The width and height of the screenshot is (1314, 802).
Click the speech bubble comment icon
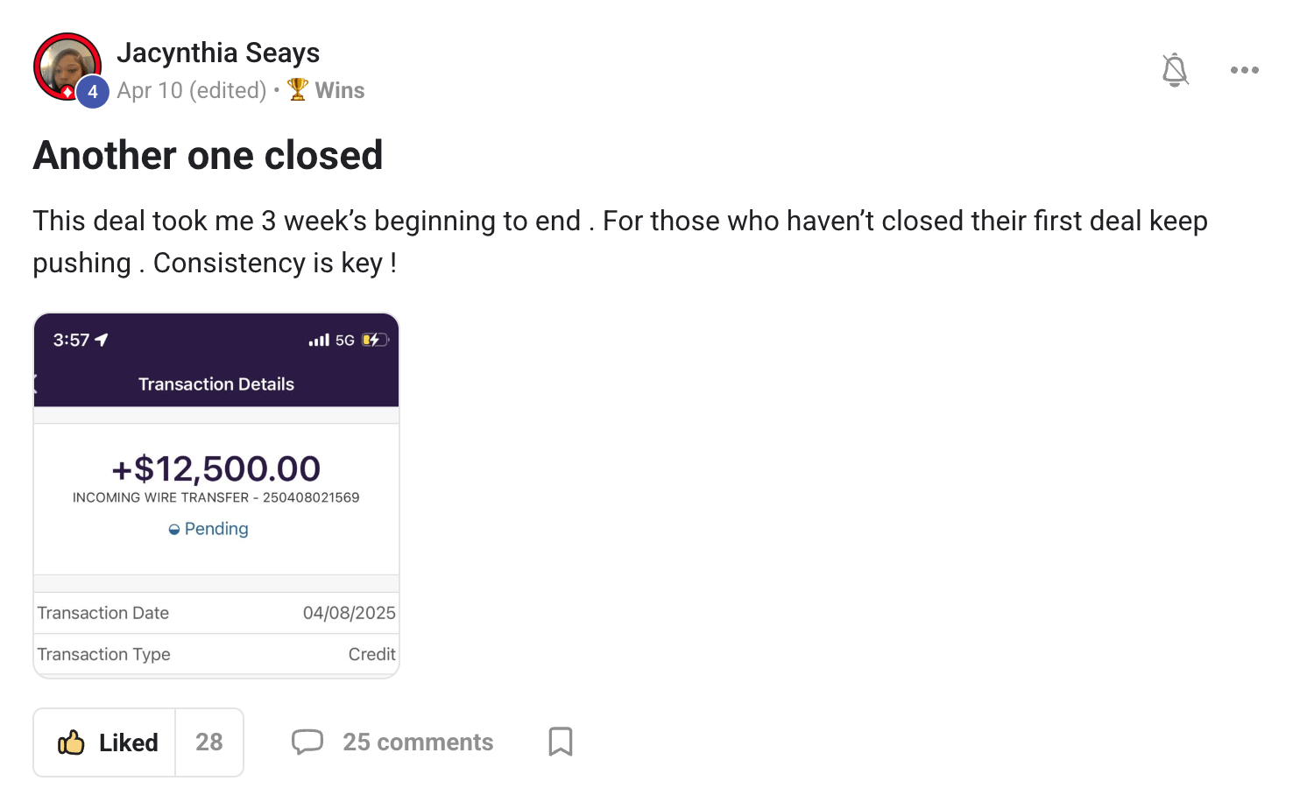[x=307, y=742]
